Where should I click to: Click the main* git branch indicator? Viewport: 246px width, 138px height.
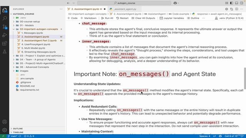pos(13,136)
